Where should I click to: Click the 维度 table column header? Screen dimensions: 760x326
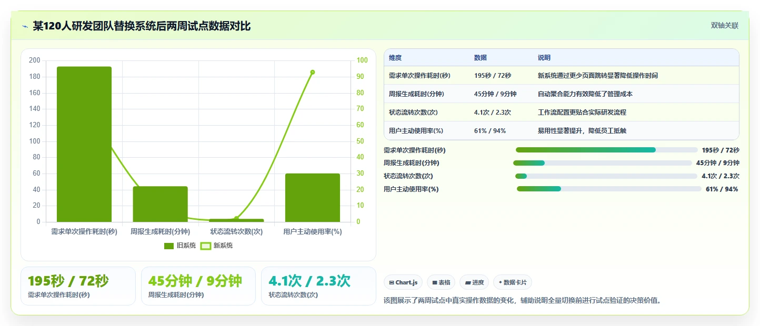[x=395, y=58]
